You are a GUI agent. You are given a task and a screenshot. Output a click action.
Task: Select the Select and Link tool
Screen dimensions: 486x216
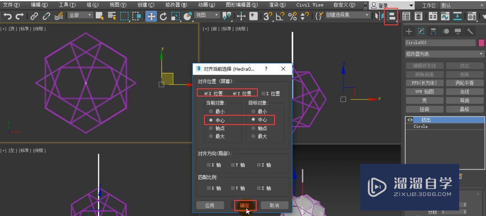tap(34, 16)
